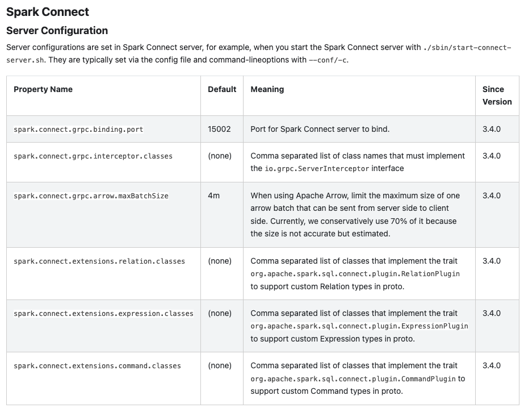
Task: Click the spark.connect.extensions.command.classes property name
Action: pyautogui.click(x=97, y=366)
